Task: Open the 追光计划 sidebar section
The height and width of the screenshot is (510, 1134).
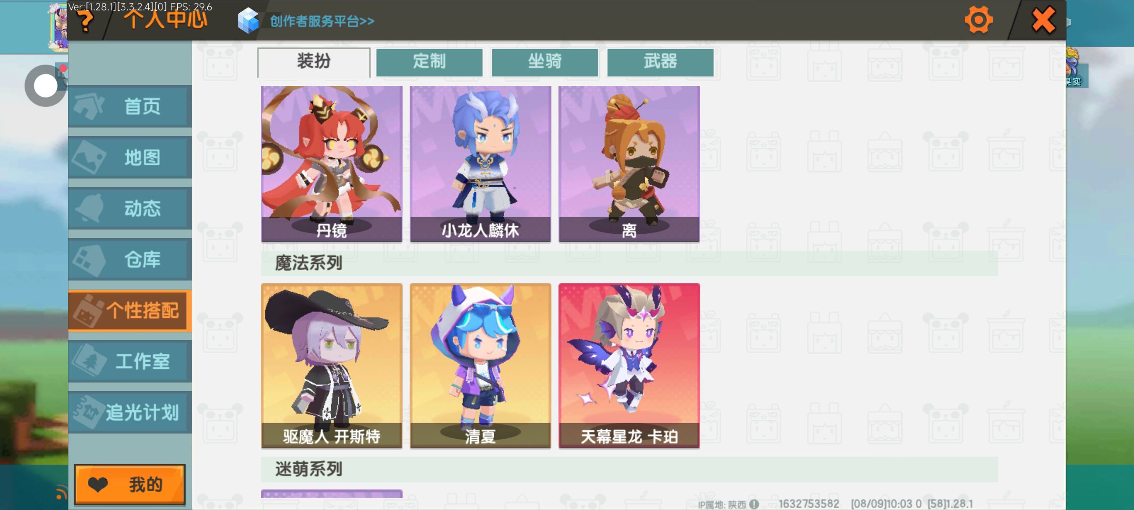Action: pos(130,412)
